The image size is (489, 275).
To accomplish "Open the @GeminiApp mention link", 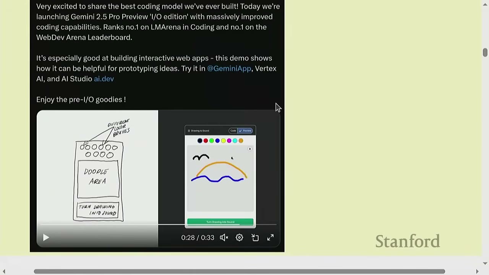I will [229, 68].
